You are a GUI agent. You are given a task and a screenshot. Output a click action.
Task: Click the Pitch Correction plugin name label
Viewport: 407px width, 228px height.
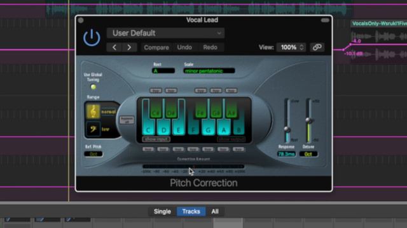203,183
